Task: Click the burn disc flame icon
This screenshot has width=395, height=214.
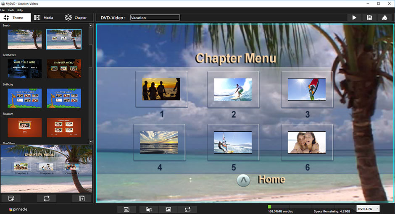Action: (x=384, y=18)
